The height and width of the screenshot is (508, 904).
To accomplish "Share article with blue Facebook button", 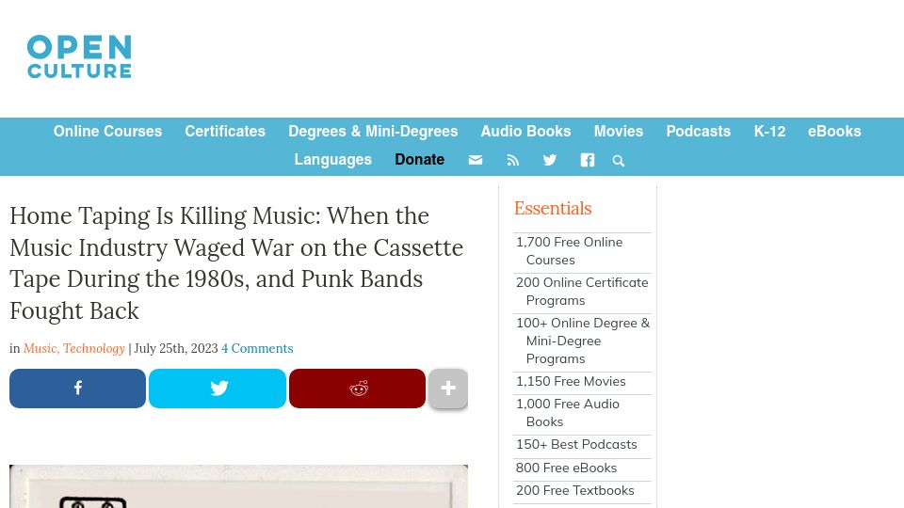I will [77, 389].
